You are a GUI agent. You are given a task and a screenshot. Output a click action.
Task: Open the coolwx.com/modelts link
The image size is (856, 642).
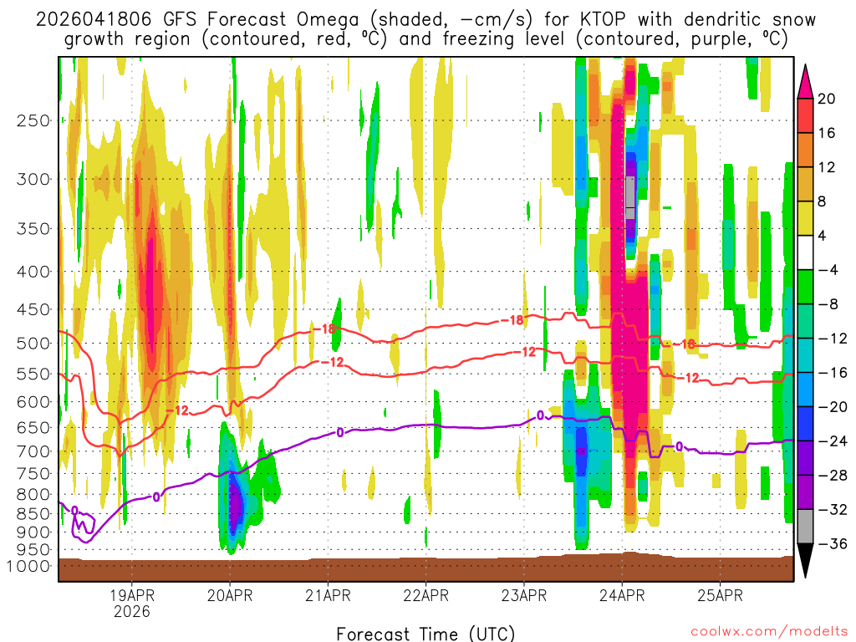click(x=760, y=633)
